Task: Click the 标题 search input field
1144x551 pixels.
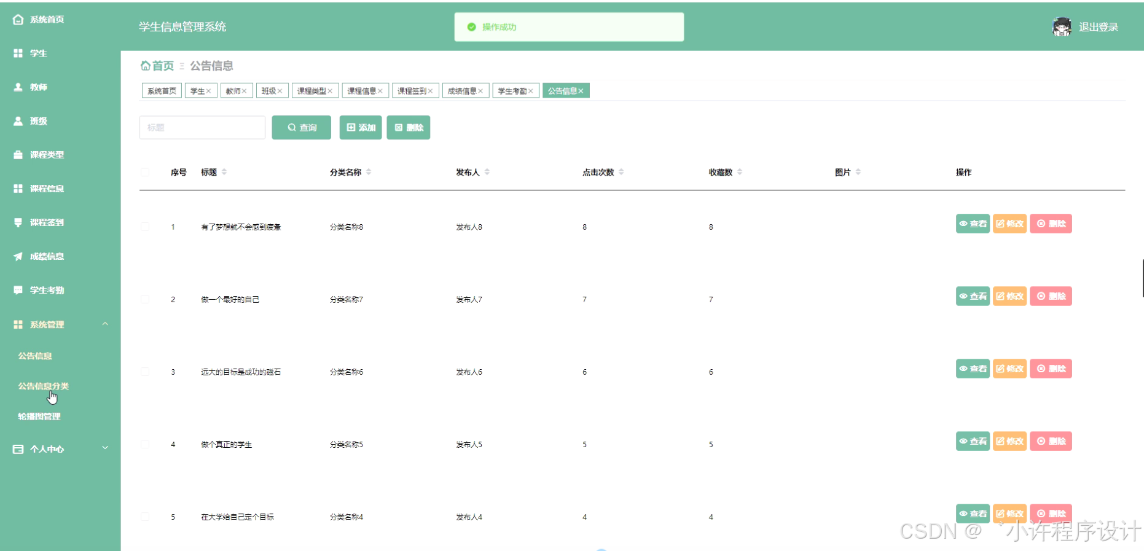Action: pos(202,127)
